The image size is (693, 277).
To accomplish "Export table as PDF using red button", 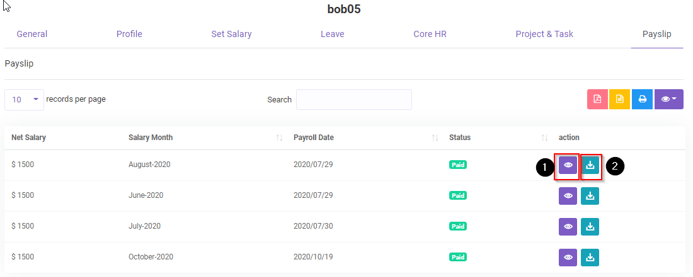I will (x=597, y=99).
